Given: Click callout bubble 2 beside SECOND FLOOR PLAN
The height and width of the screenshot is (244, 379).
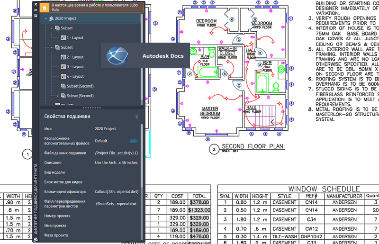Looking at the screenshot, I should point(214,149).
